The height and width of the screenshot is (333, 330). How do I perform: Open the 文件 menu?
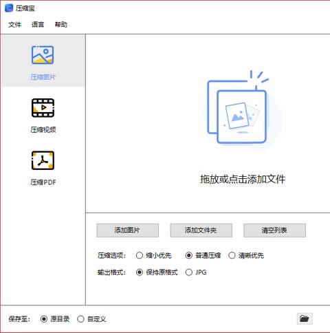(14, 25)
